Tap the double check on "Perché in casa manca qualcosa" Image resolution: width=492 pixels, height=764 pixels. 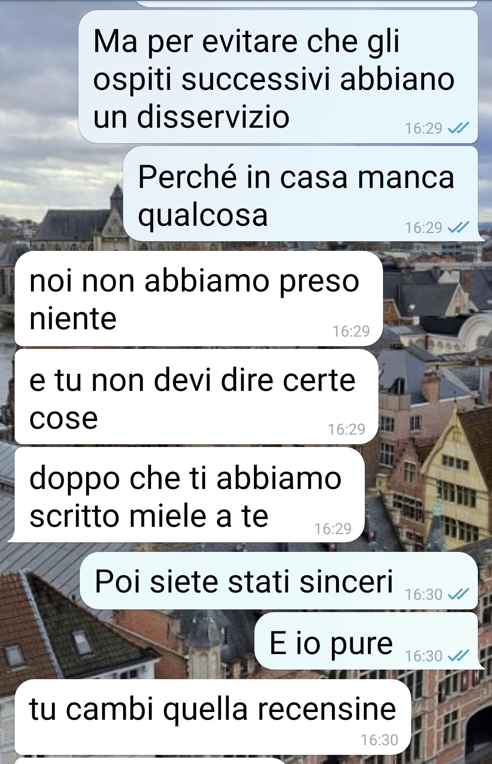pyautogui.click(x=458, y=228)
